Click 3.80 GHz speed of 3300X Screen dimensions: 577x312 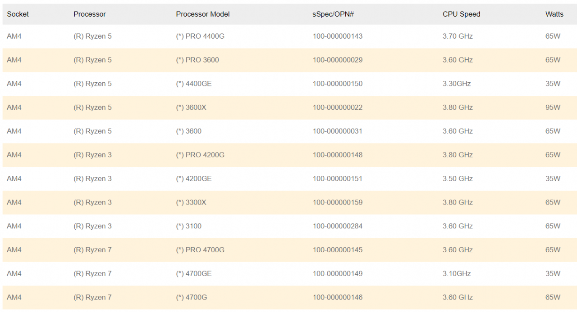tap(458, 203)
